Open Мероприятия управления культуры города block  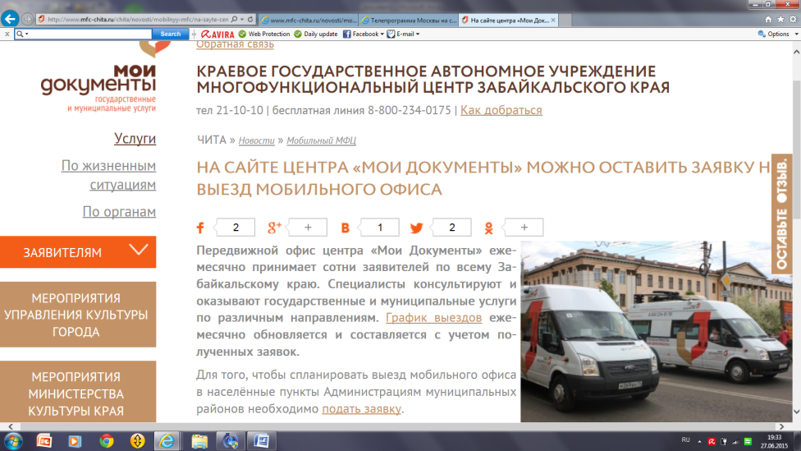(x=78, y=315)
